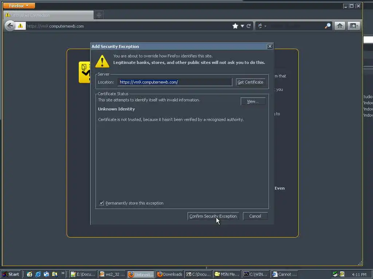Launch Outlook Express from quick launch
Screen dimensions: 373x279
(46, 274)
